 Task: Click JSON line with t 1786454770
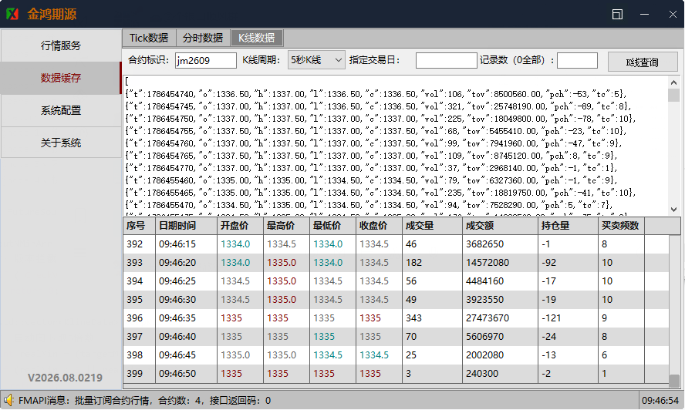[x=371, y=168]
